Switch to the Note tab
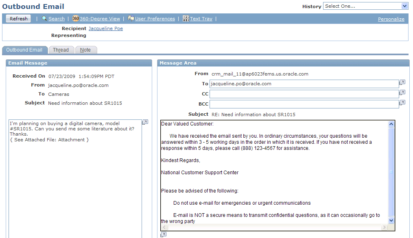 click(x=86, y=50)
